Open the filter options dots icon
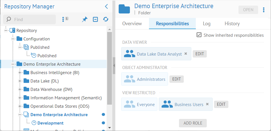The width and height of the screenshot is (271, 131). 63,19
